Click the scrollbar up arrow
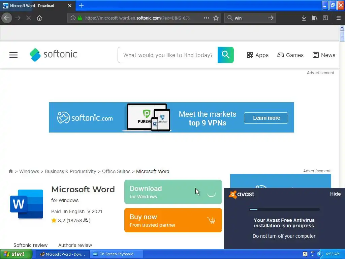This screenshot has height=259, width=345. tap(342, 28)
